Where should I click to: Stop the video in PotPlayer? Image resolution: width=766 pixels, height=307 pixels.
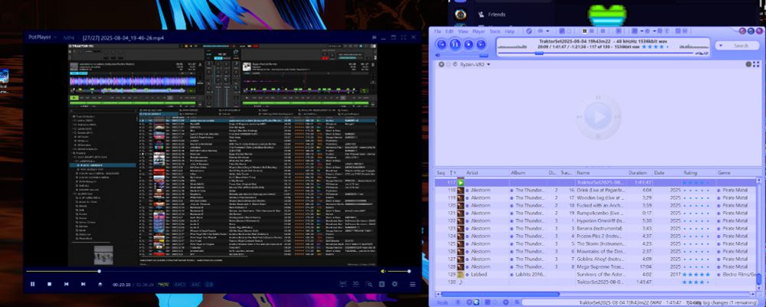(49, 284)
